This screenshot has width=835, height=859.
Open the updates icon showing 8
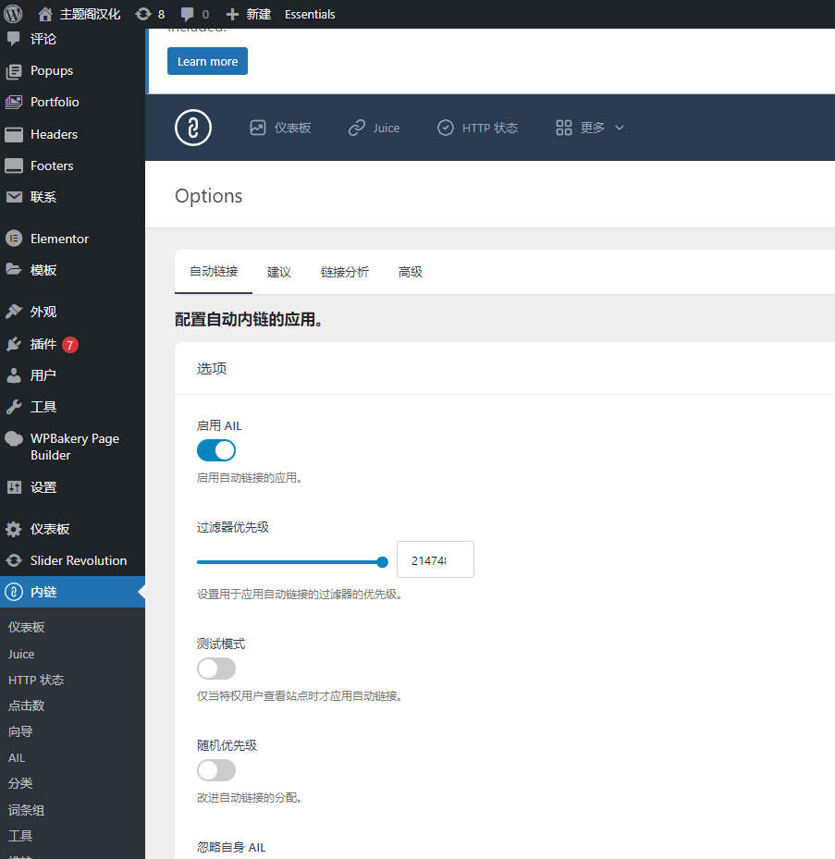pyautogui.click(x=143, y=14)
